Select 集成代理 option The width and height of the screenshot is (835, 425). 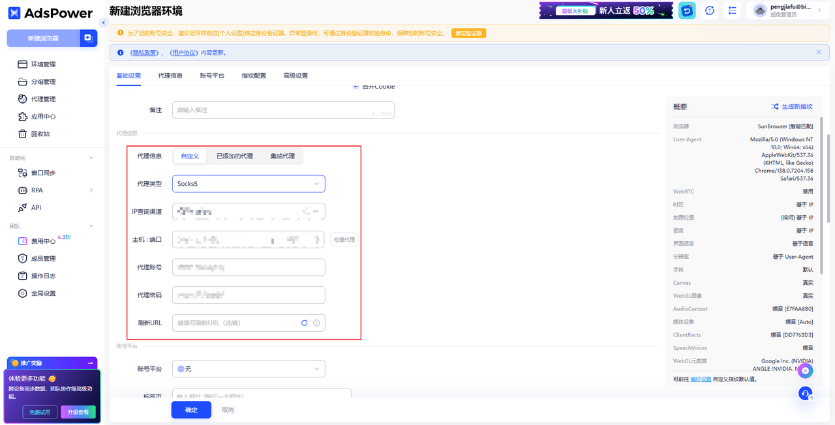click(282, 156)
